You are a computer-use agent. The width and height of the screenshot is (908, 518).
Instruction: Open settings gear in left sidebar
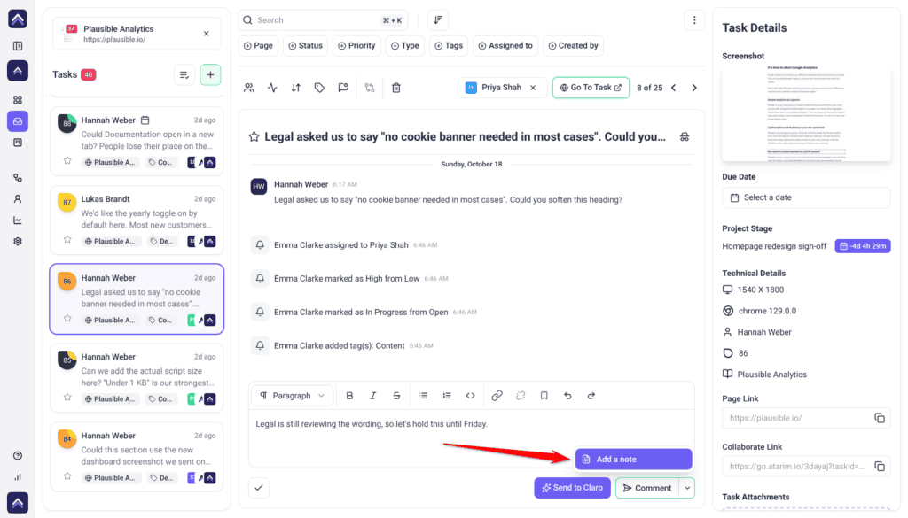(x=18, y=242)
